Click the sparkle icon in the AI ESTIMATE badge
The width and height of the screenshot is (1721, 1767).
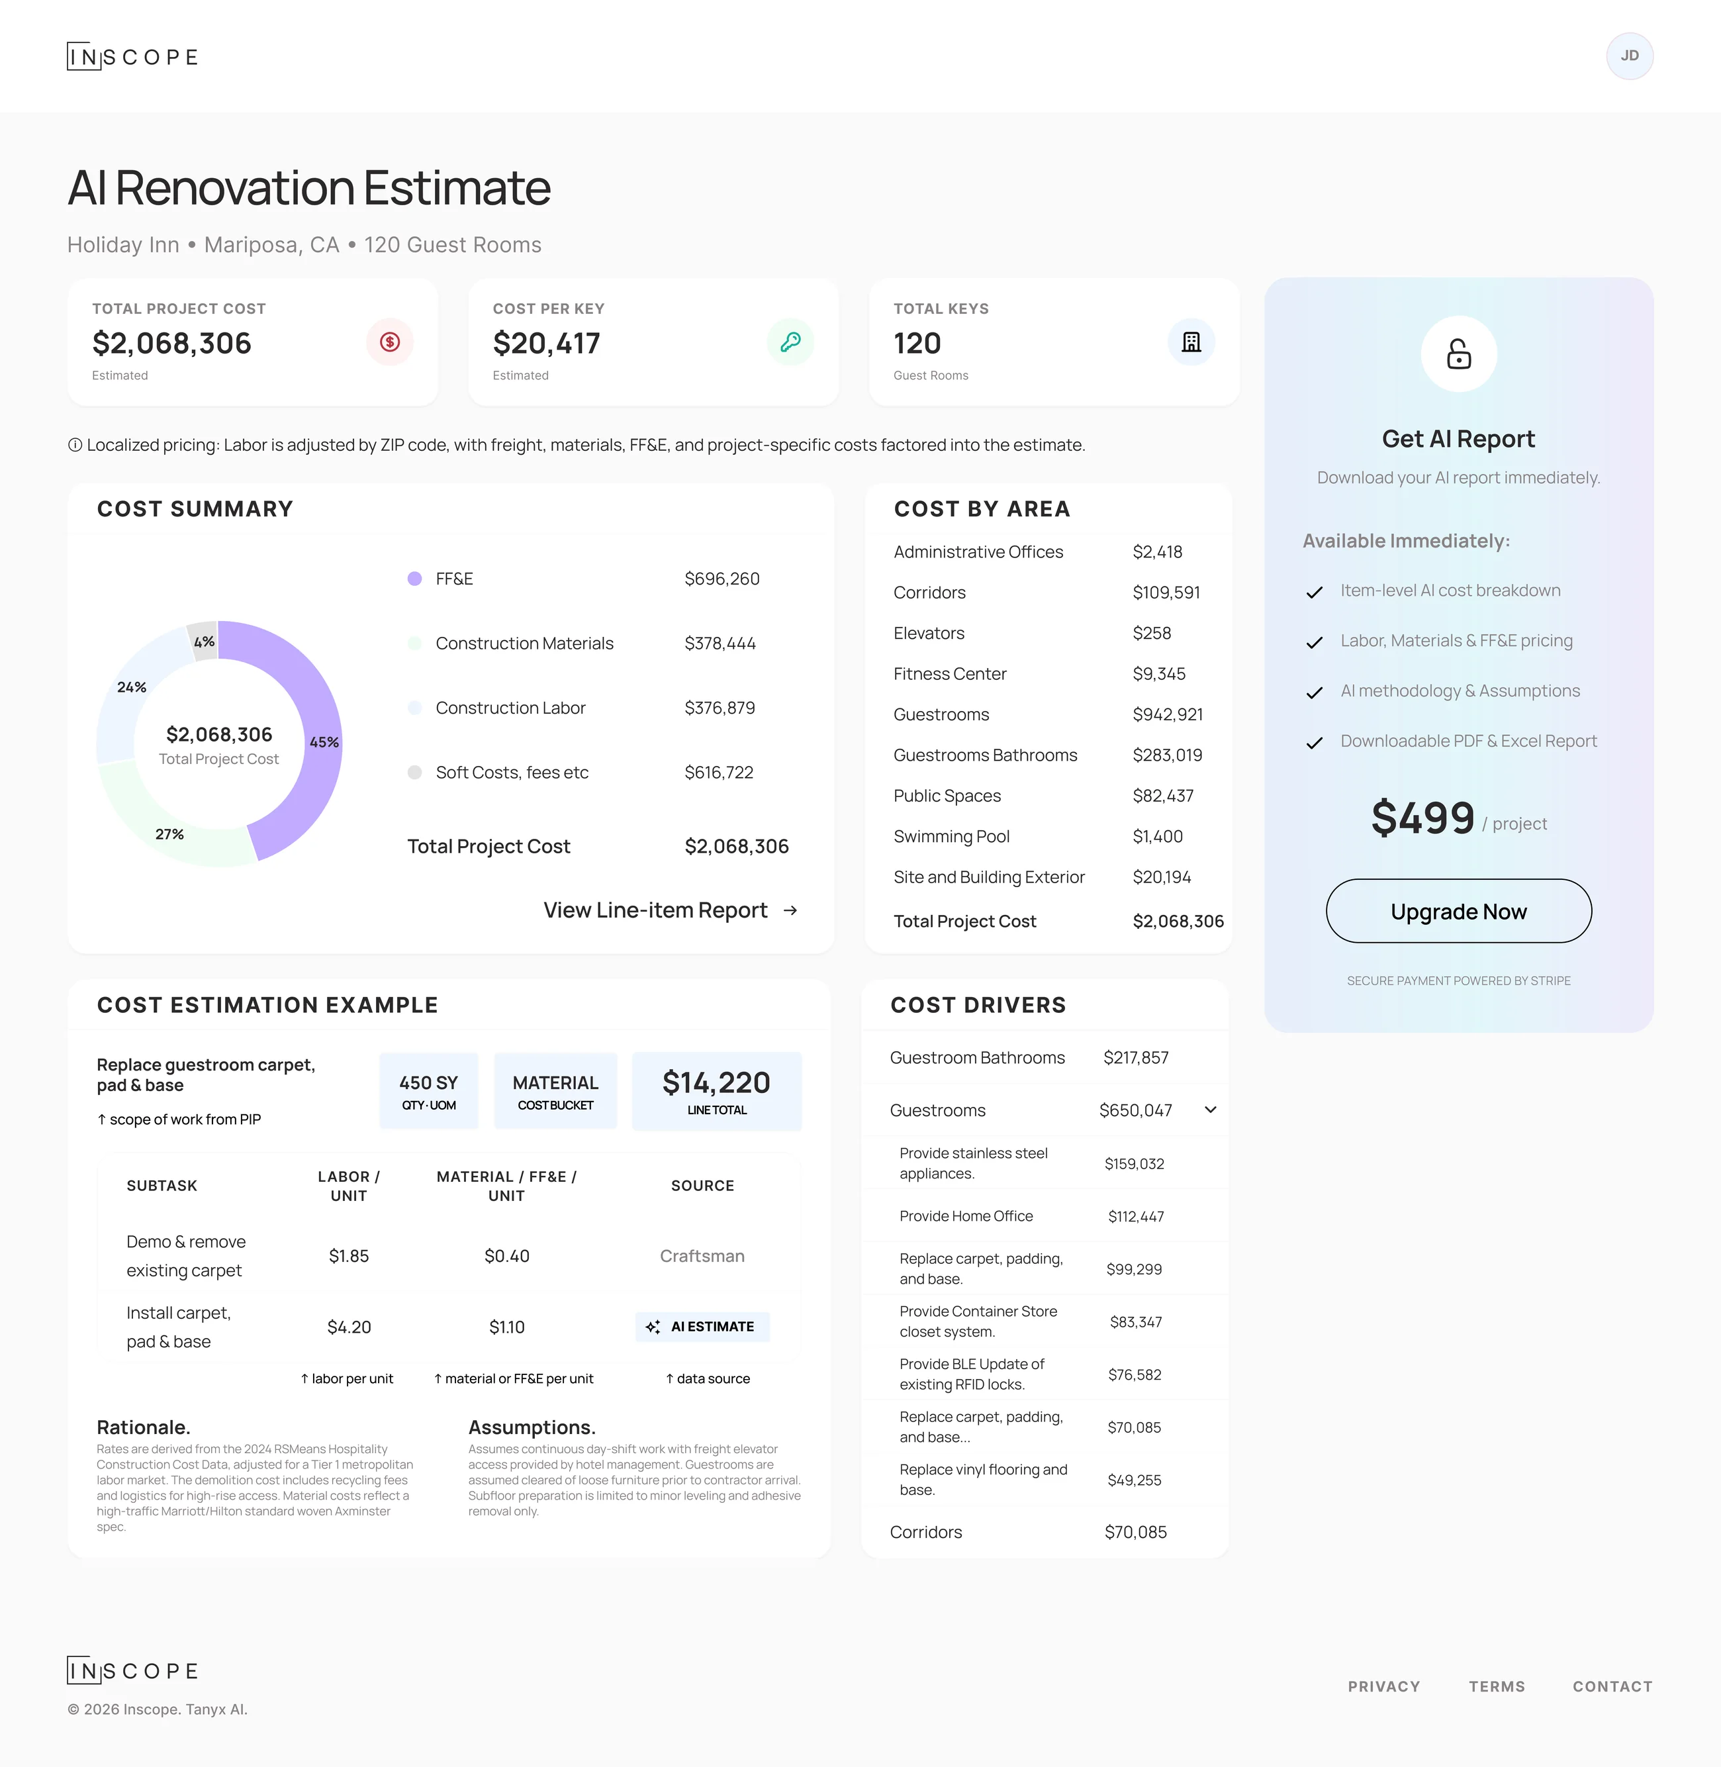point(653,1327)
